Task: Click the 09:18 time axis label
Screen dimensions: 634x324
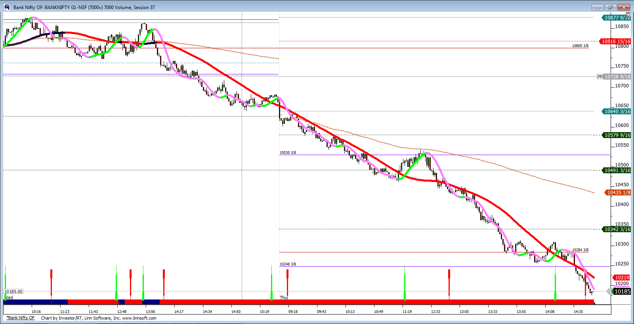Action: (x=293, y=311)
